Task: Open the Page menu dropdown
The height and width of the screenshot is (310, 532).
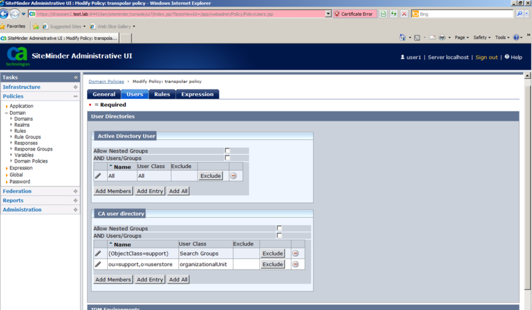Action: pos(462,37)
